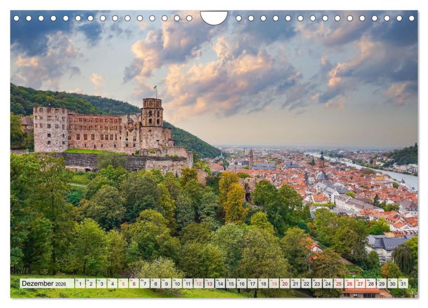Select day 22 on the date bar
The width and height of the screenshot is (428, 308).
[x=306, y=284]
